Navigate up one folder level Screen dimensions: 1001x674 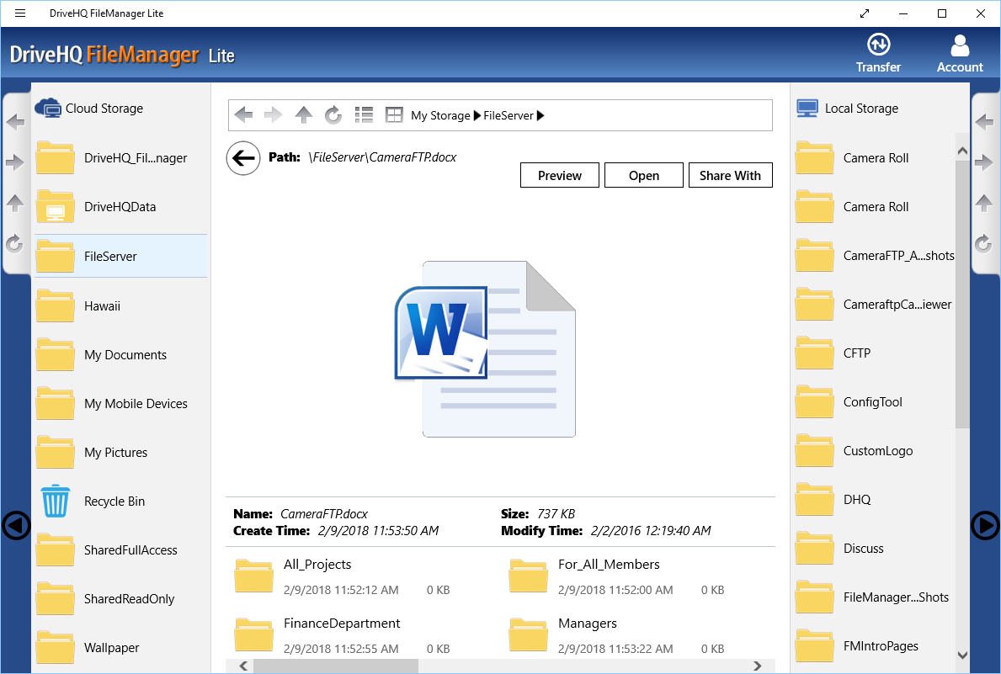coord(303,114)
